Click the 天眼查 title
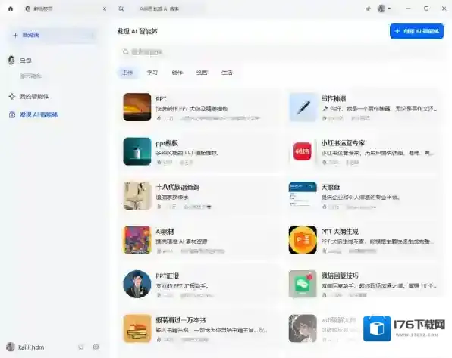Viewport: 452px width, 358px height. 331,188
